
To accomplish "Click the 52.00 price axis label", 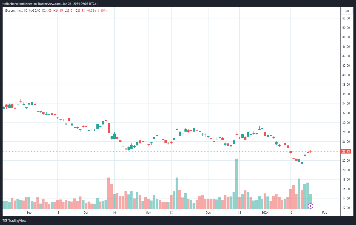I will coord(346,18).
